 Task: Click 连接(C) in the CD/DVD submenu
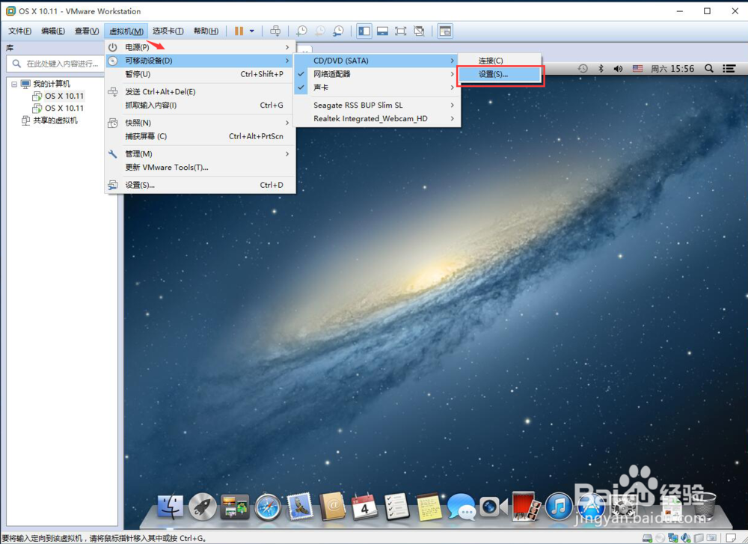[500, 61]
